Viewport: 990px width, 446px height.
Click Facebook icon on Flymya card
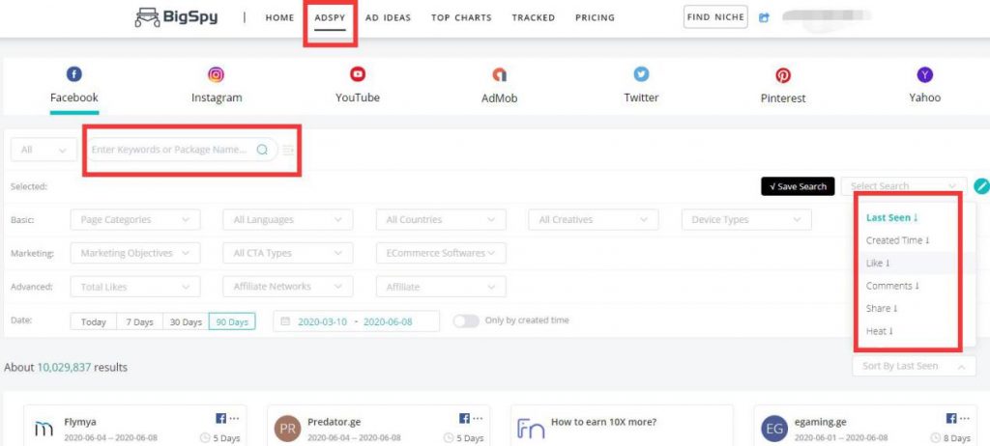pos(221,418)
